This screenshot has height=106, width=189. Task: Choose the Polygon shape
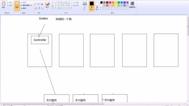click(x=66, y=3)
